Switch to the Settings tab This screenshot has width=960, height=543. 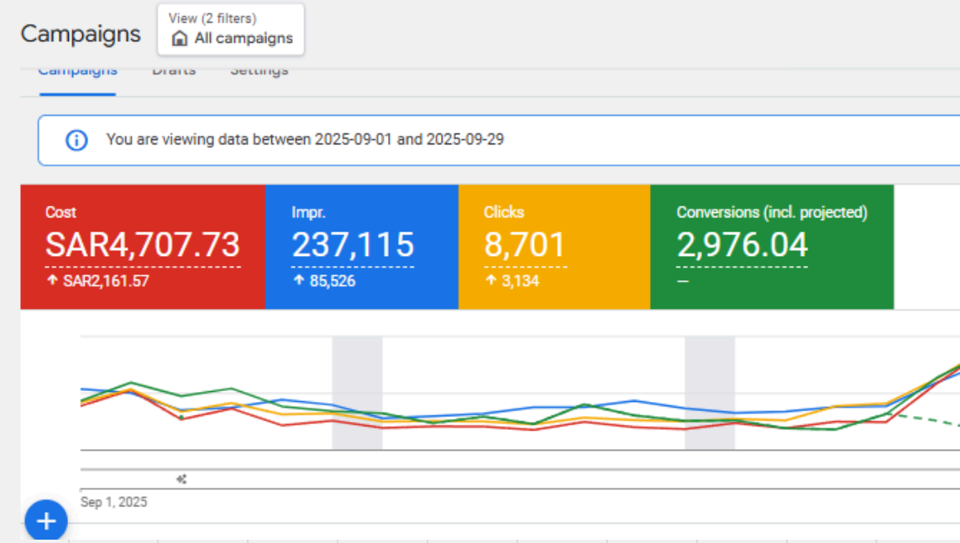pyautogui.click(x=259, y=71)
